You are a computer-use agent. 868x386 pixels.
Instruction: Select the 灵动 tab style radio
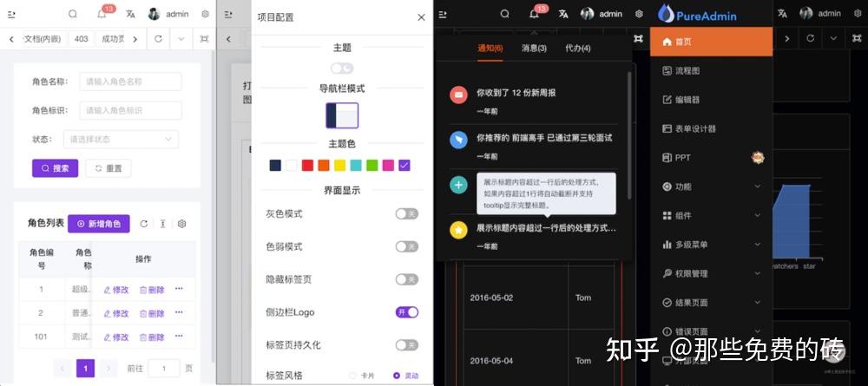[x=405, y=376]
